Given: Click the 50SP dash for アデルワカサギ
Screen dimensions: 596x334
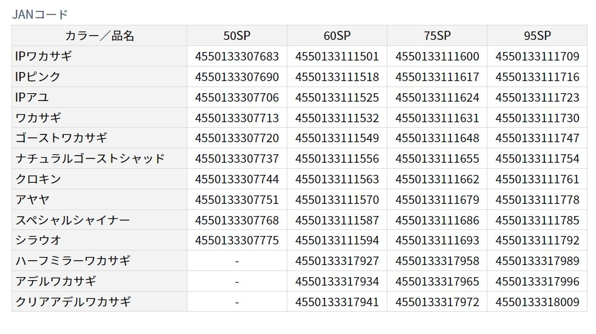Looking at the screenshot, I should [236, 281].
